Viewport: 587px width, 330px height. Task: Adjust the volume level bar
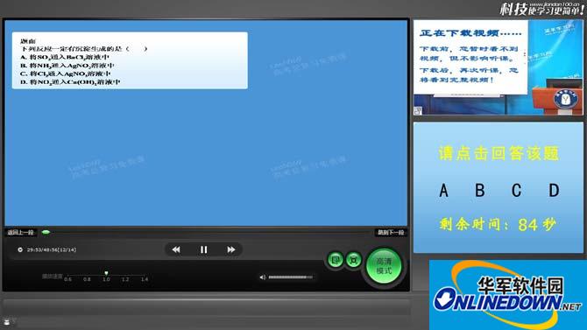[x=291, y=277]
